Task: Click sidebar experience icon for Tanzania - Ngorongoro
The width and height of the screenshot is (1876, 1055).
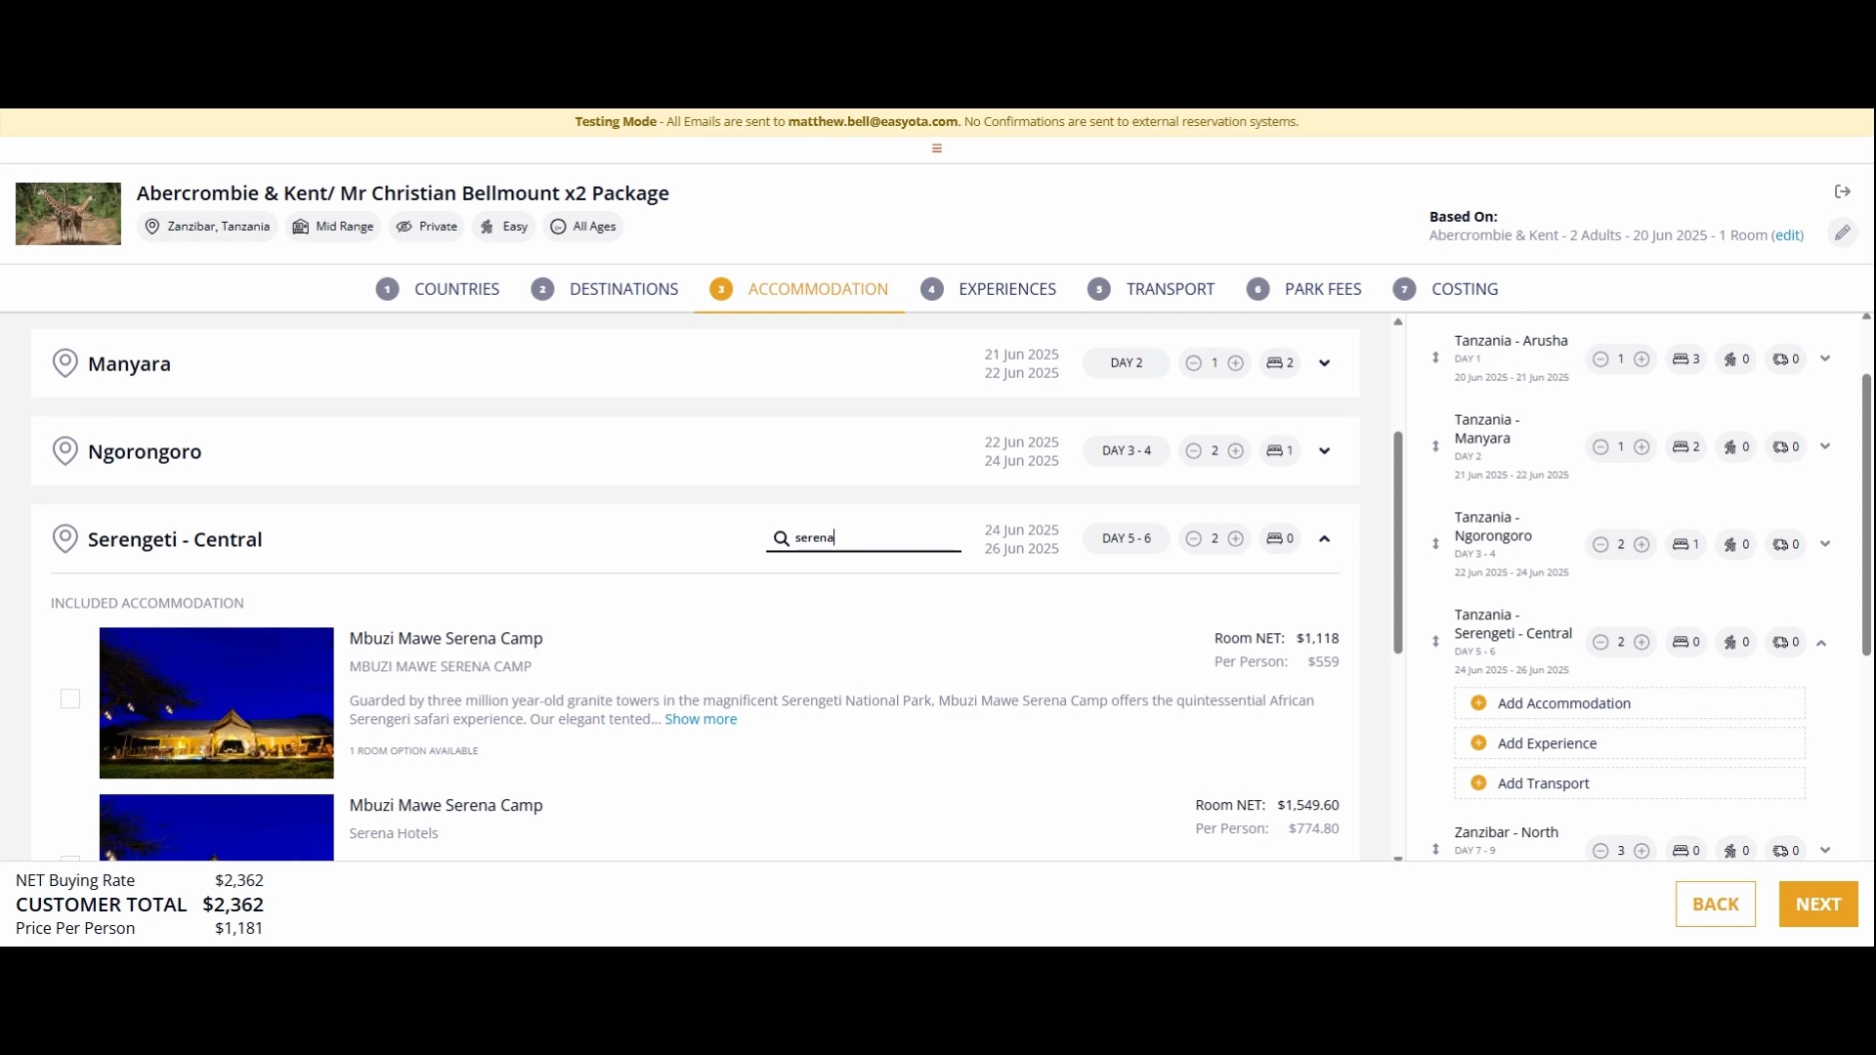Action: pyautogui.click(x=1730, y=544)
